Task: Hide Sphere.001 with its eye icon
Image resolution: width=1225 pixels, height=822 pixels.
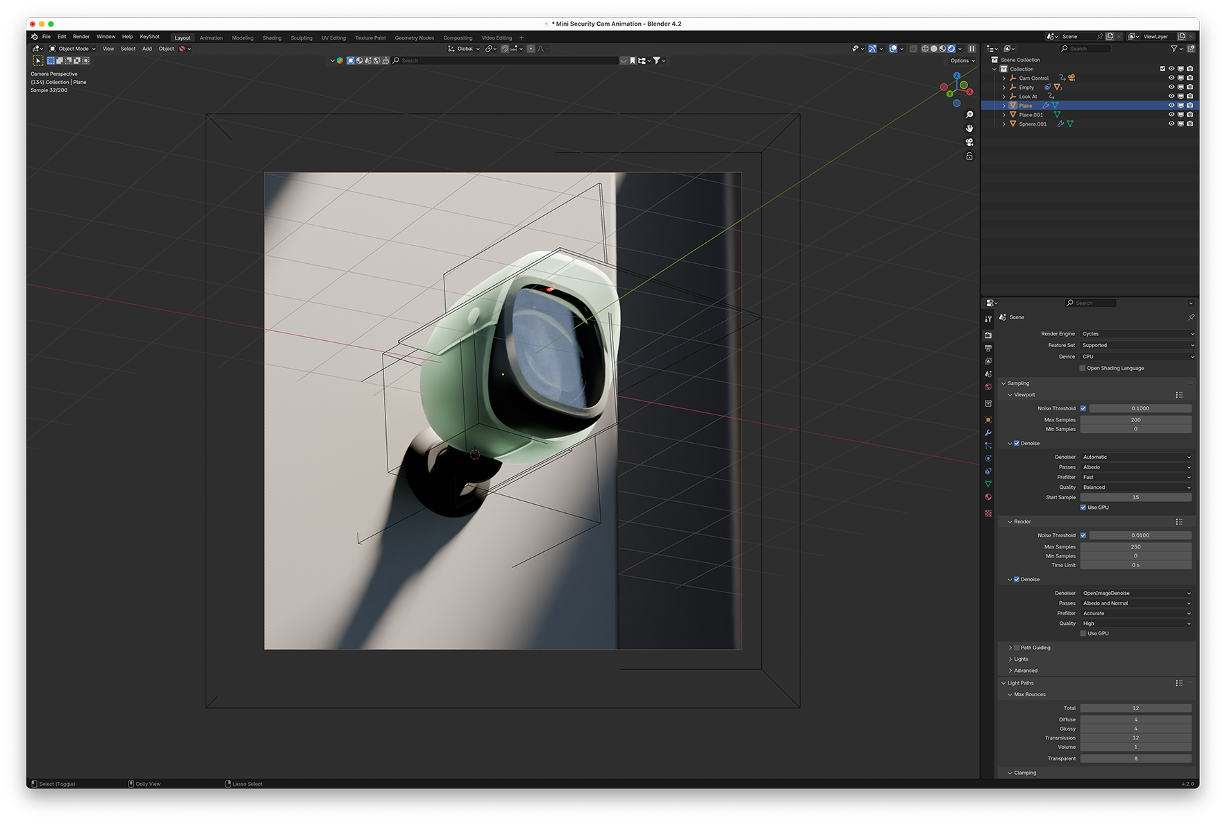Action: click(1171, 124)
